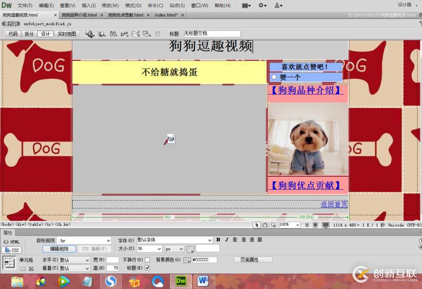Click the Flash video placeholder icon in the canvas

tap(170, 139)
